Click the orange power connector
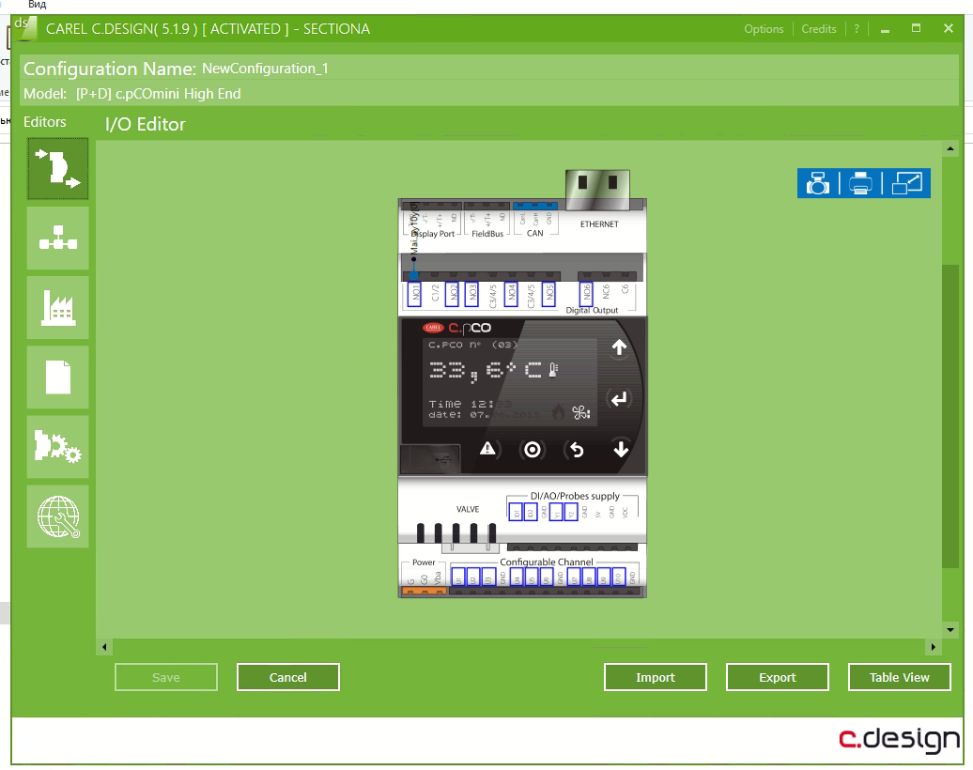Image resolution: width=973 pixels, height=770 pixels. tap(425, 592)
